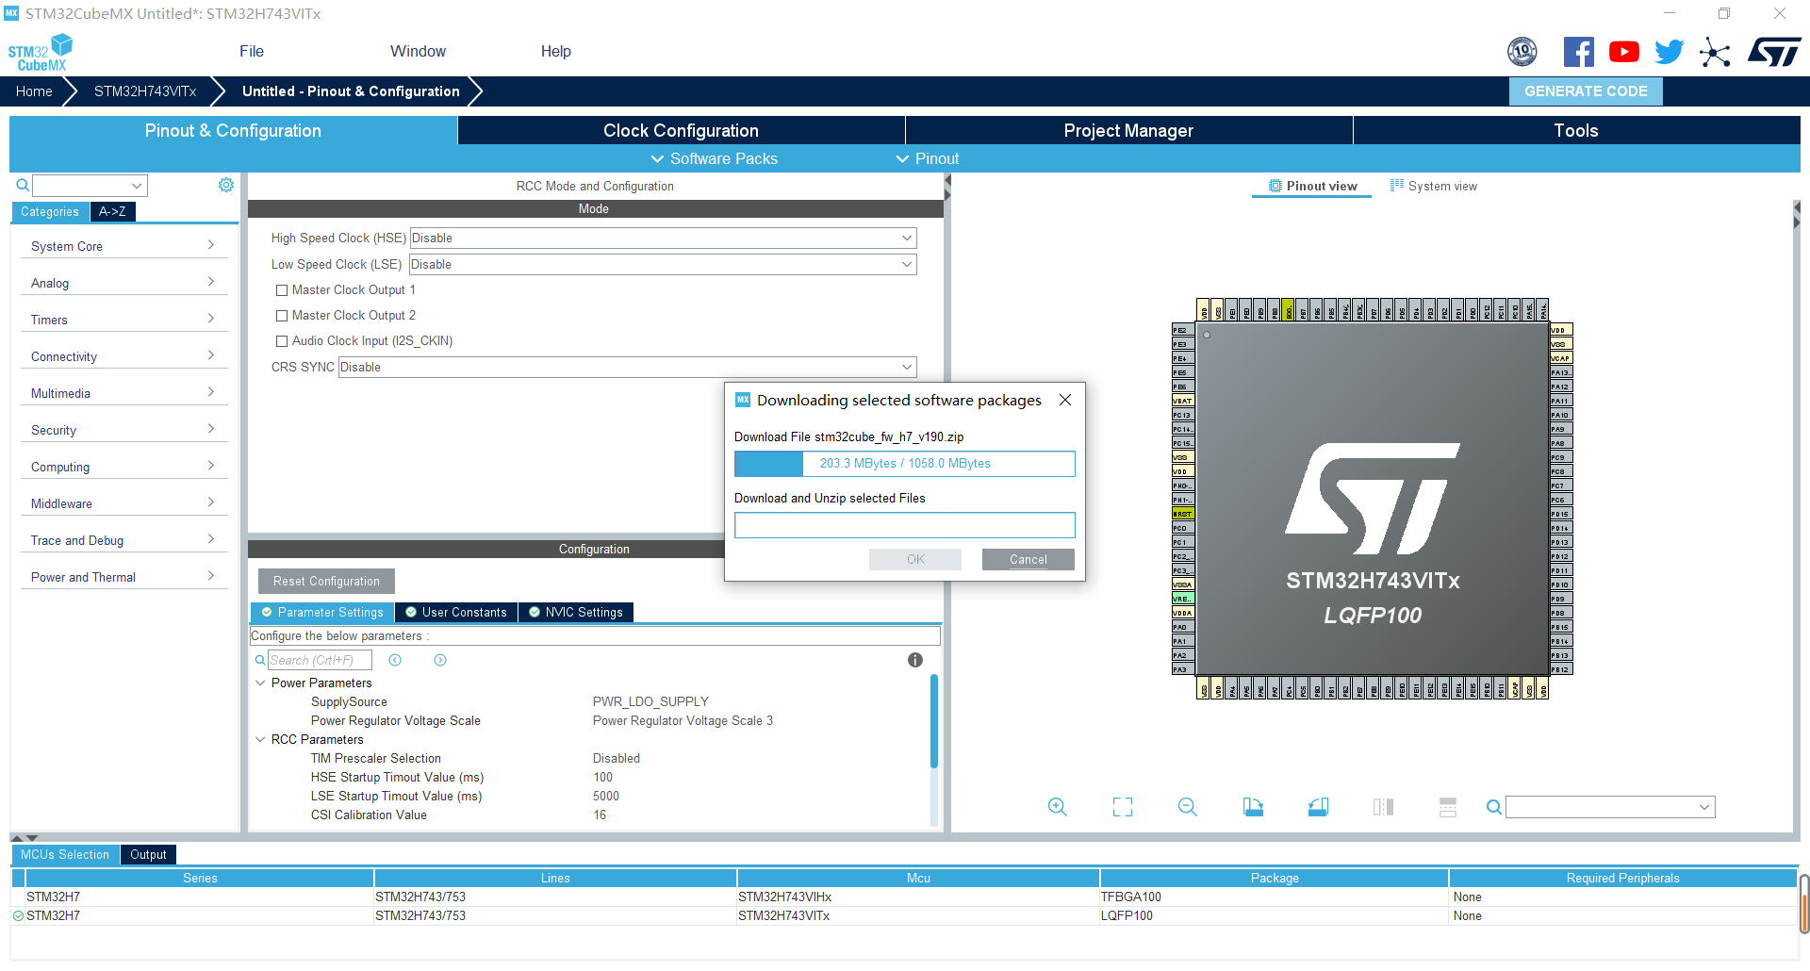The image size is (1810, 971).
Task: Open the ST Twitter icon
Action: tap(1669, 52)
